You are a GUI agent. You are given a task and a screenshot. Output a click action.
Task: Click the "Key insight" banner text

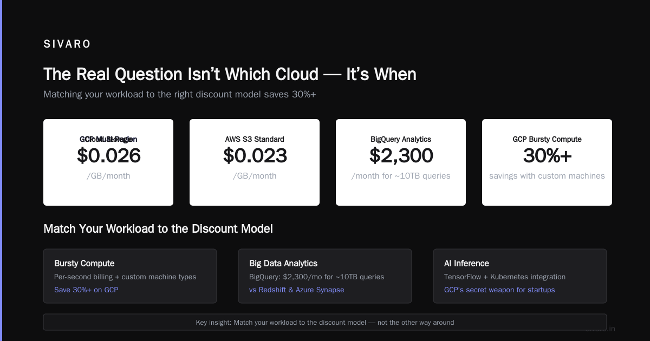point(325,322)
